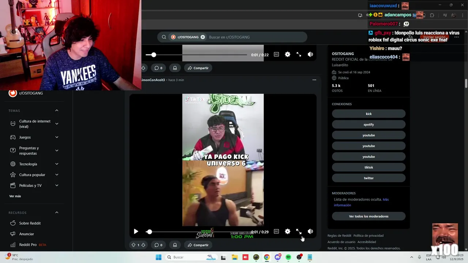468x263 pixels.
Task: Open Discord from the taskbar
Action: [278, 257]
